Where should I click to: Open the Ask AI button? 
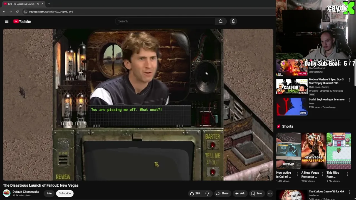(240, 193)
